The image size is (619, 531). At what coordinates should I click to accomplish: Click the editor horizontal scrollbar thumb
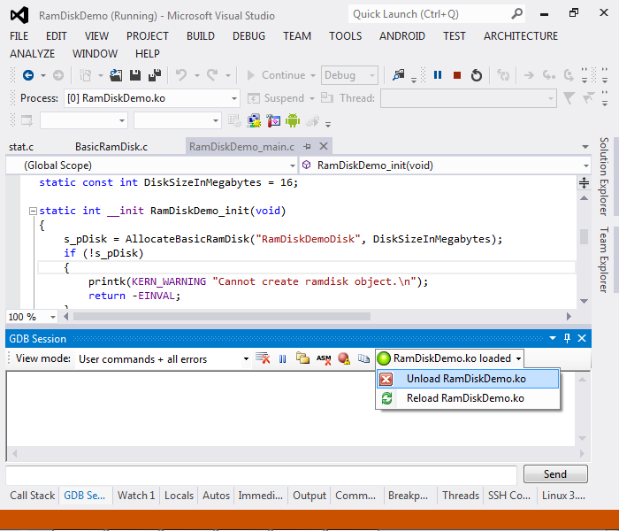tap(222, 317)
